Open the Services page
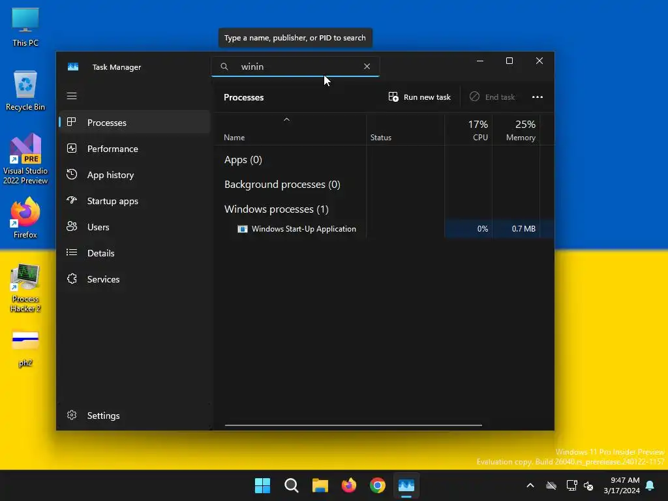 pos(134,279)
